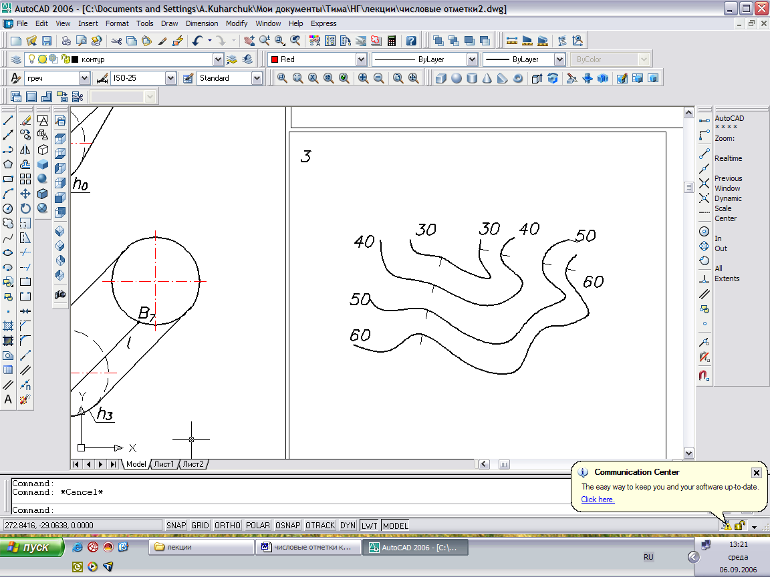Open the Express menu
This screenshot has width=770, height=577.
click(324, 23)
